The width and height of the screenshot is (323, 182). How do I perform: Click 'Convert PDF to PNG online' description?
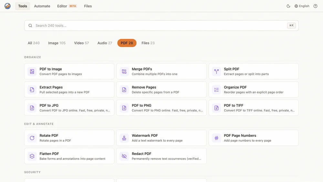coord(167,111)
